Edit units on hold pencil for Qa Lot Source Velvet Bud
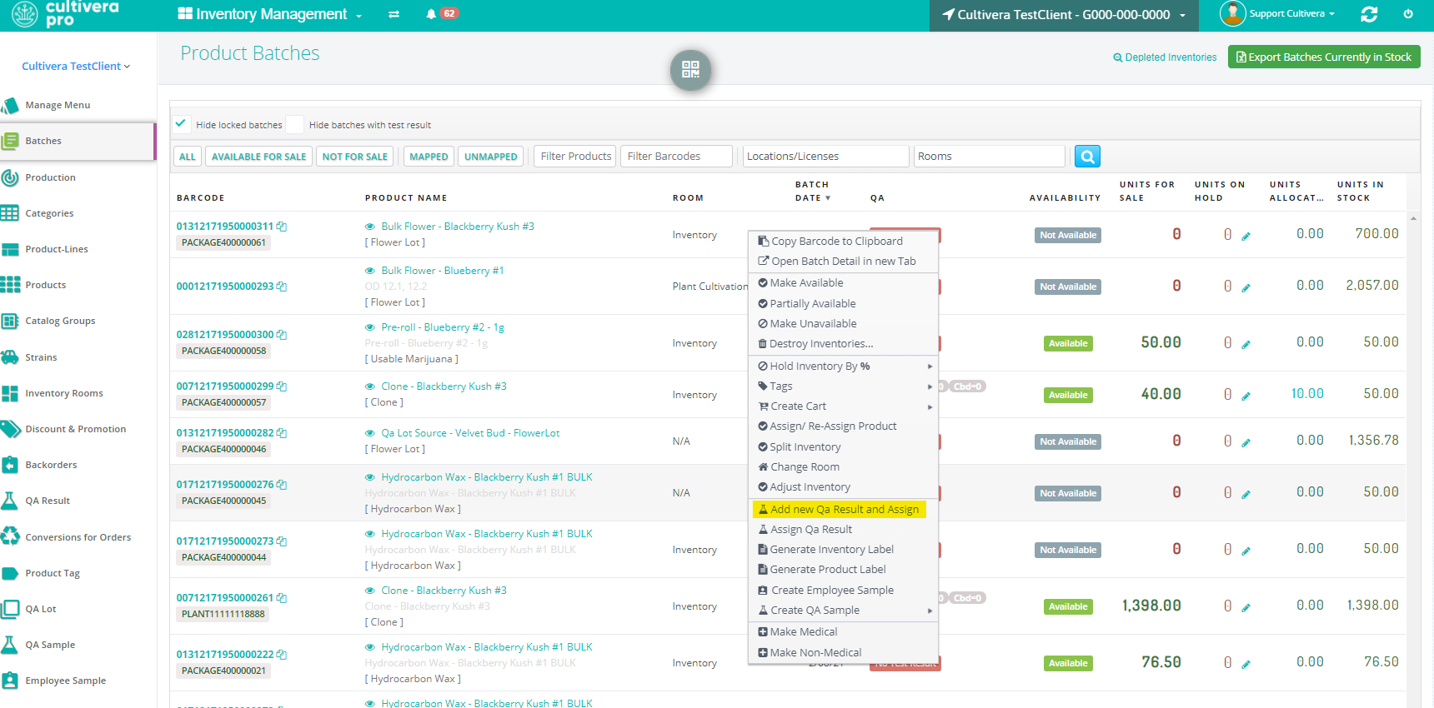This screenshot has width=1434, height=708. (1246, 443)
